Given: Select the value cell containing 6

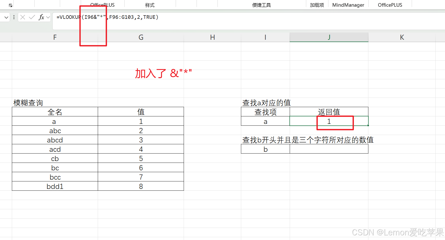Looking at the screenshot, I should pos(141,167).
